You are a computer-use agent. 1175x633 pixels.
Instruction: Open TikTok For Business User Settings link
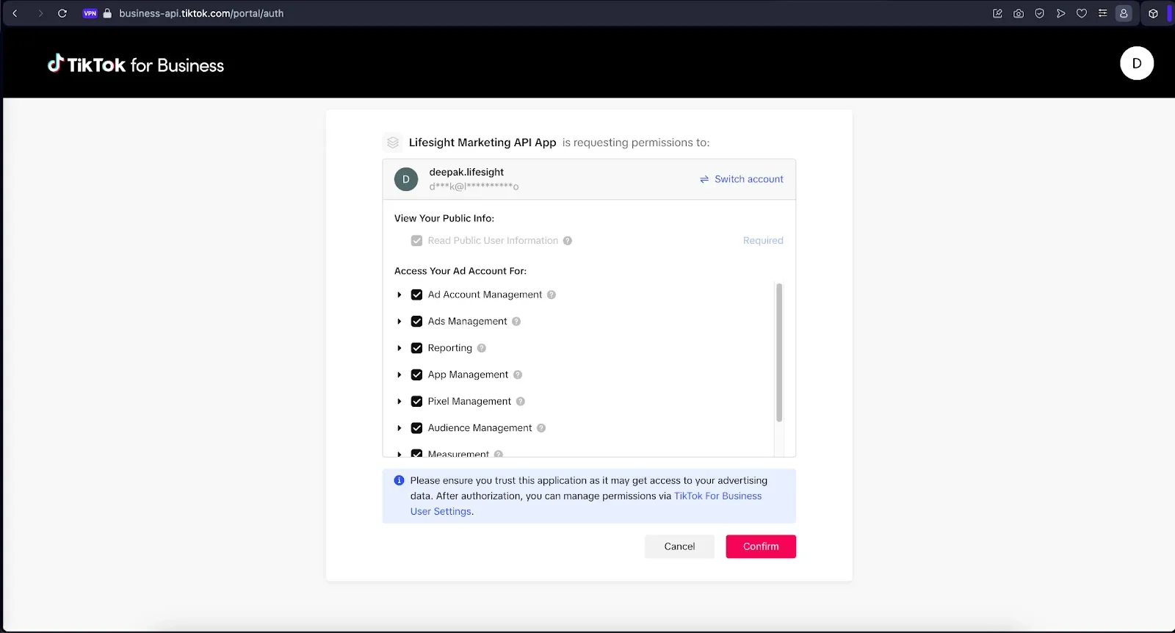[586, 504]
